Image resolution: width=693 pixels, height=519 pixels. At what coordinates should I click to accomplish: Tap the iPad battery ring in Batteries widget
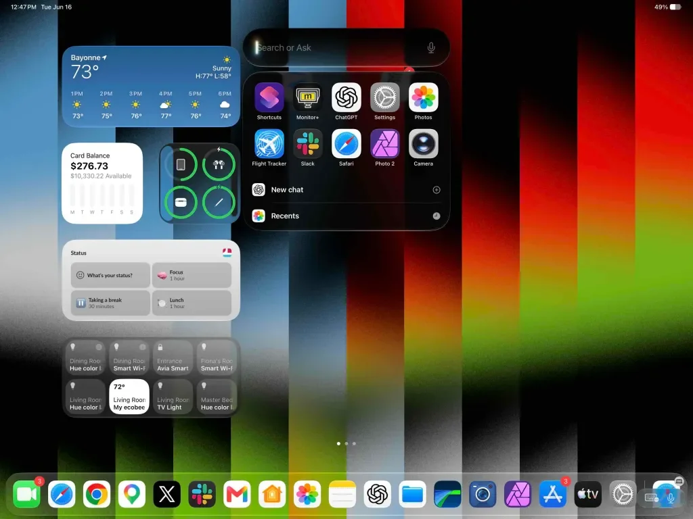pyautogui.click(x=181, y=165)
